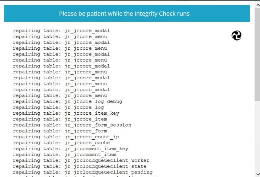Viewport: 260px width, 177px height.
Task: Click the jr_jrcore_log_debug log line
Action: 68,101
